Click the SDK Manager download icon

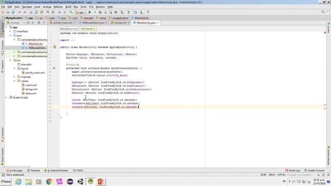click(141, 12)
